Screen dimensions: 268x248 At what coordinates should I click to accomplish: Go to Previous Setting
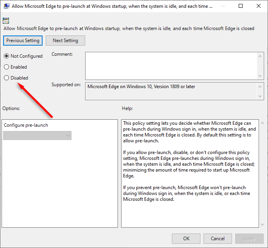pyautogui.click(x=23, y=41)
